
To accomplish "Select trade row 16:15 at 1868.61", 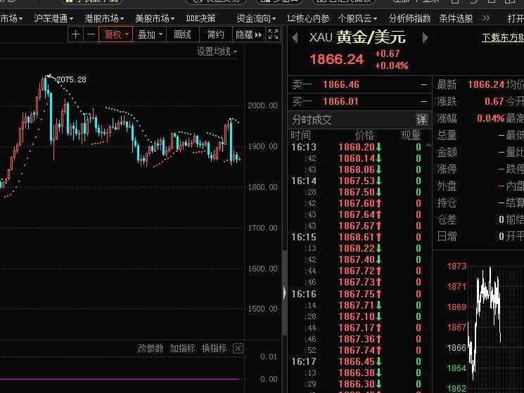I will [357, 237].
